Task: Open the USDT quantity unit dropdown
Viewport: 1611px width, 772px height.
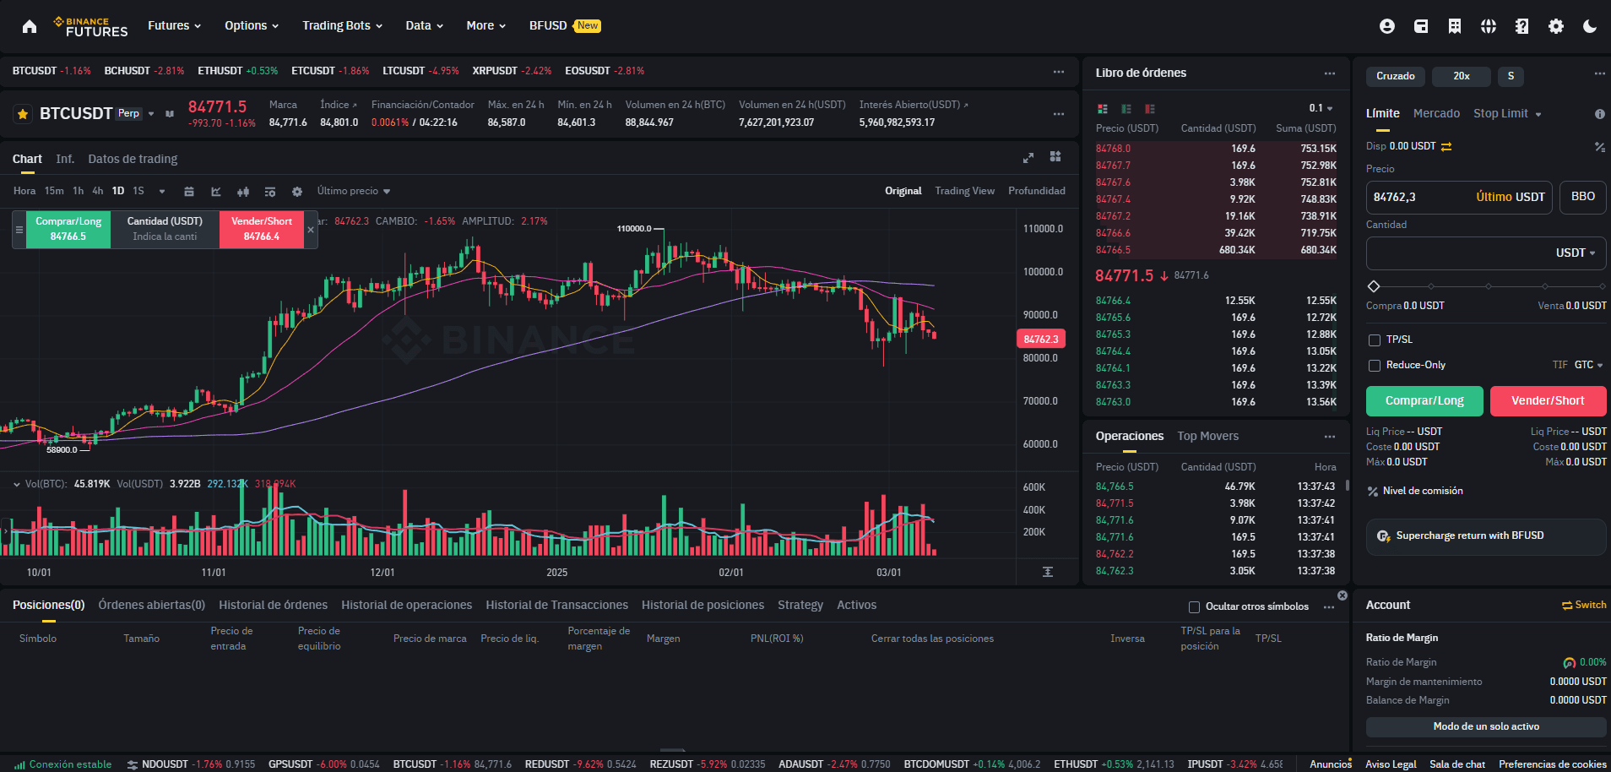Action: [1576, 253]
